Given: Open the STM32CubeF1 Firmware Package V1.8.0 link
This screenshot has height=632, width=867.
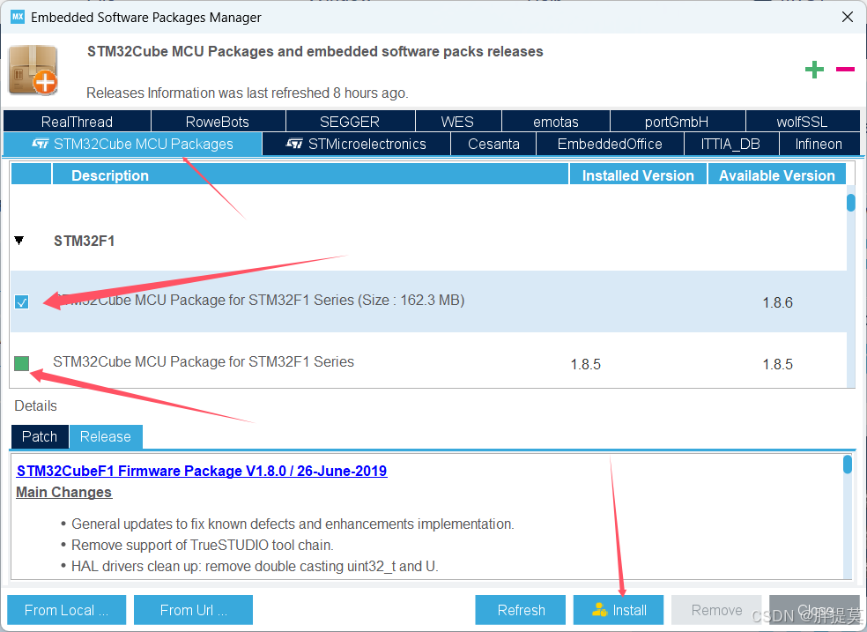Looking at the screenshot, I should [202, 471].
